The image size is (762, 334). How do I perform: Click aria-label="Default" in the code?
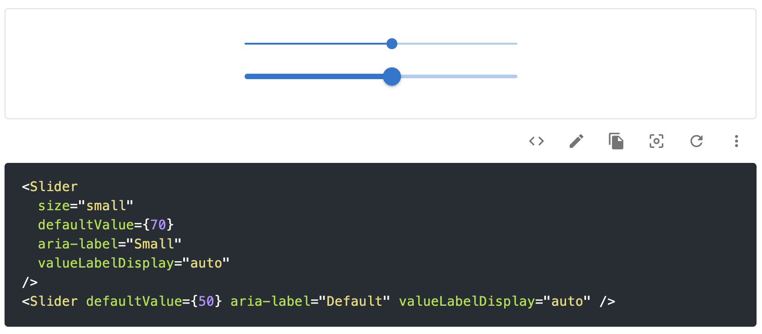point(310,301)
